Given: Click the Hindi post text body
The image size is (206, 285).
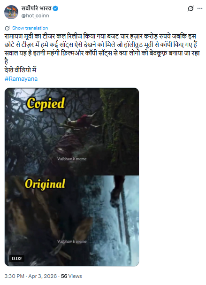Looking at the screenshot, I should (x=102, y=53).
